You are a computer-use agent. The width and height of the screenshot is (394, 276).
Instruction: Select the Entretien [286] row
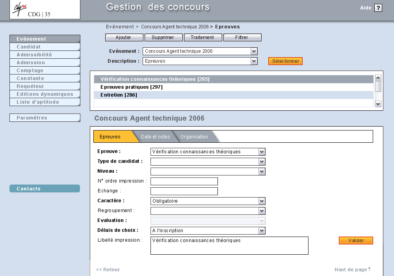[233, 95]
